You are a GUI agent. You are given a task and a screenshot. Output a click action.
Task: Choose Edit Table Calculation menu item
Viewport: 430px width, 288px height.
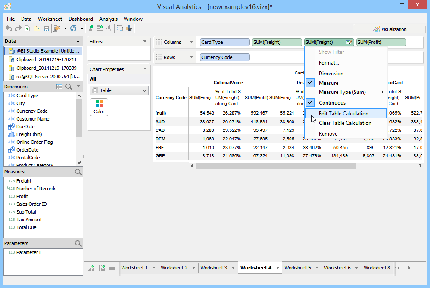point(345,114)
